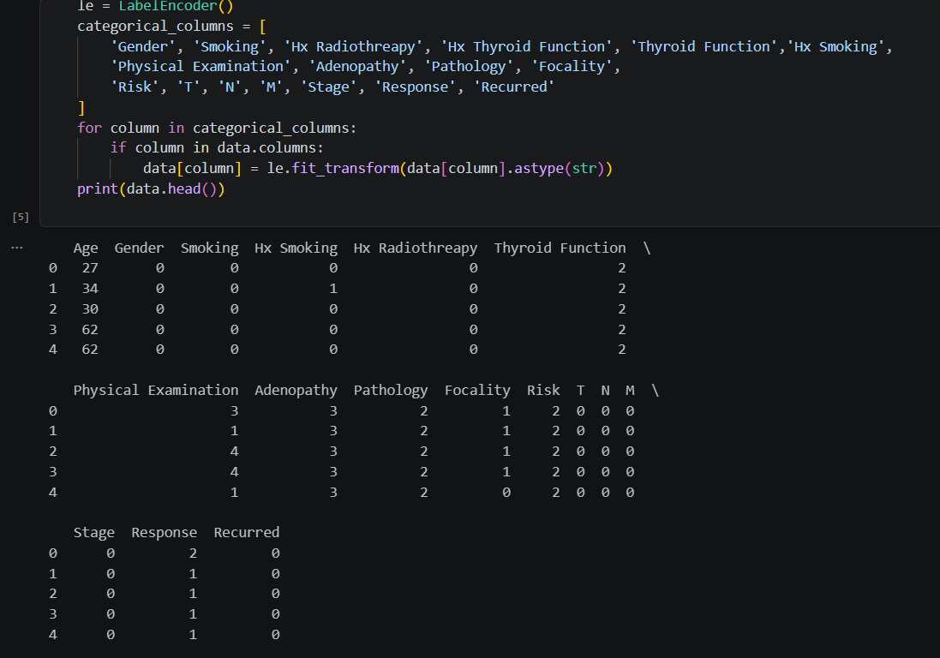Click the Hx Radiothreapy output column header
940x658 pixels.
pyautogui.click(x=416, y=248)
